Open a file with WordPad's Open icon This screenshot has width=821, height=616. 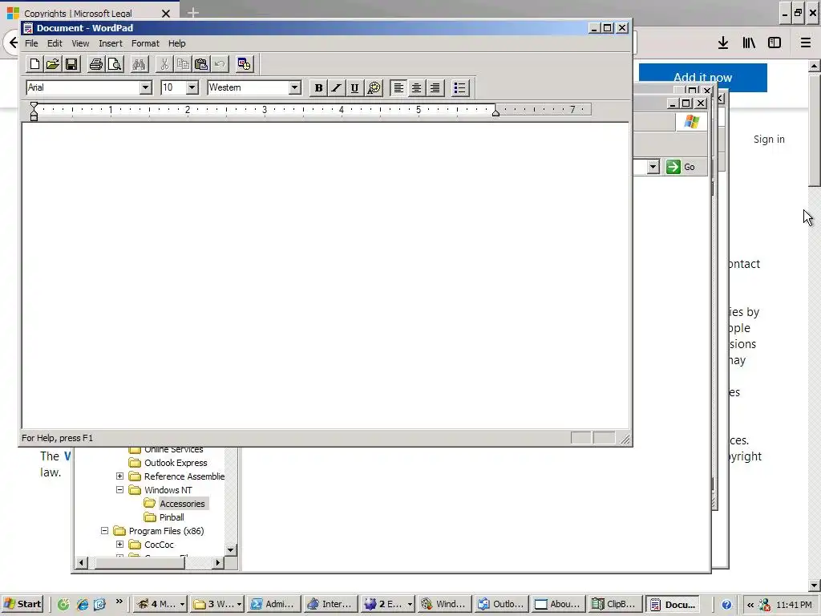53,64
